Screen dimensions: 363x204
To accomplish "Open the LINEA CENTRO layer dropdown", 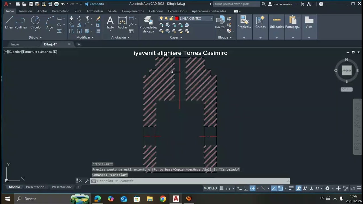I will tap(212, 18).
